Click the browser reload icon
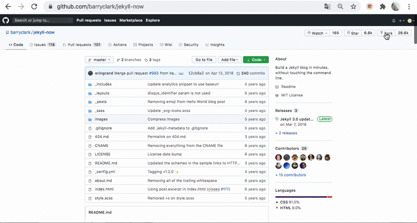The width and height of the screenshot is (417, 223). (x=34, y=7)
